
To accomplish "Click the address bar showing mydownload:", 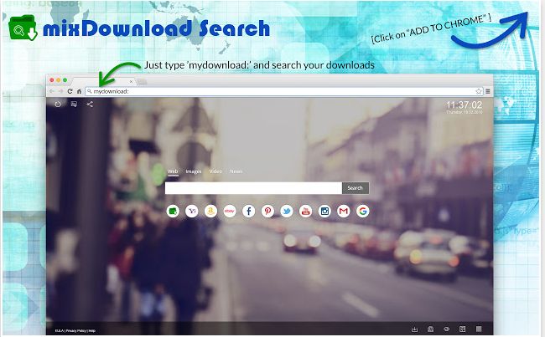I will pyautogui.click(x=284, y=91).
